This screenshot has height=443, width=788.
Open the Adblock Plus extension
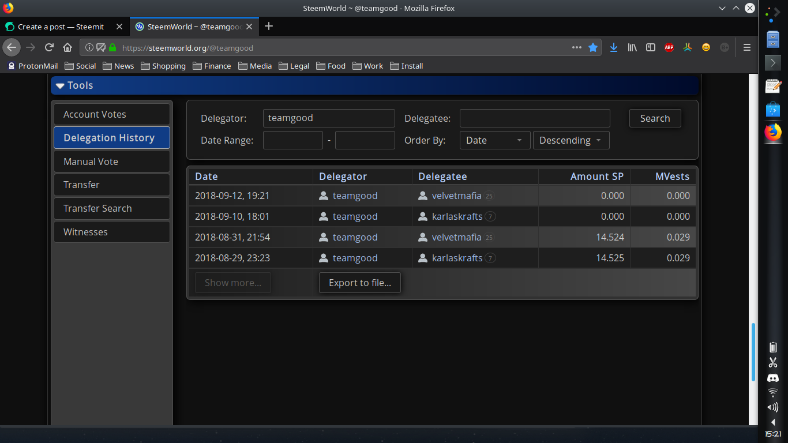pos(669,48)
